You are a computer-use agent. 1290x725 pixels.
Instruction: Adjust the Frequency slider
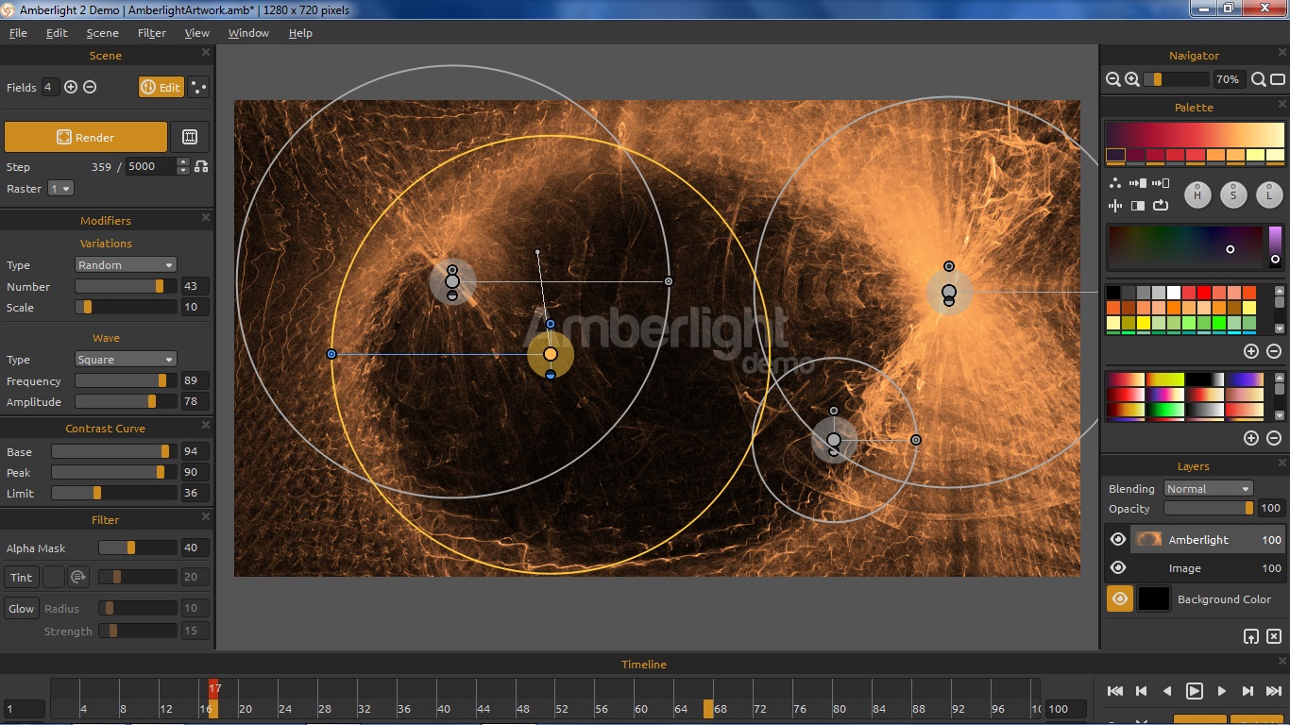pos(127,381)
